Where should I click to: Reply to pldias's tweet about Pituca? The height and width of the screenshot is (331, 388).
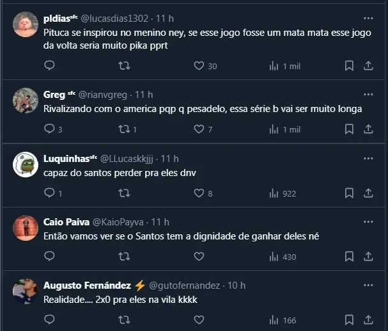[50, 66]
